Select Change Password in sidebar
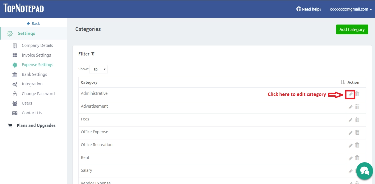 pos(38,94)
